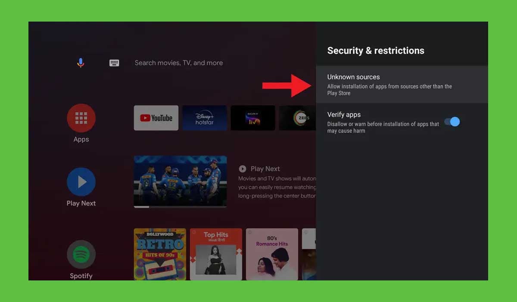Open the Sony LIV app tile
This screenshot has width=517, height=302.
point(252,118)
